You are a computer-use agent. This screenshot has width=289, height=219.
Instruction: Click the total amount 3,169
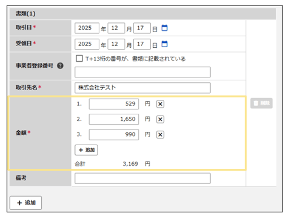(130, 164)
